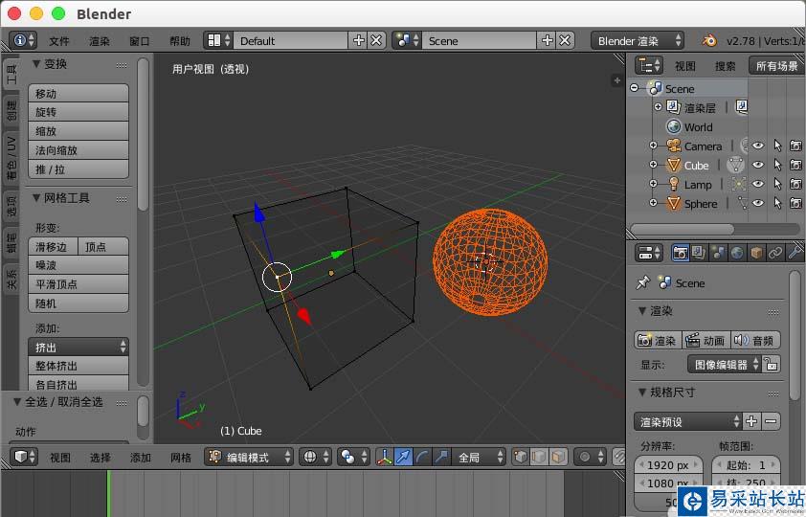This screenshot has height=517, width=806.
Task: Expand the Cube entry in outliner
Action: click(x=654, y=165)
